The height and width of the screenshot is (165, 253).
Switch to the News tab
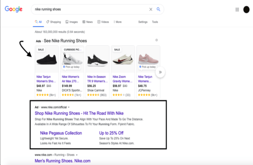click(x=88, y=22)
